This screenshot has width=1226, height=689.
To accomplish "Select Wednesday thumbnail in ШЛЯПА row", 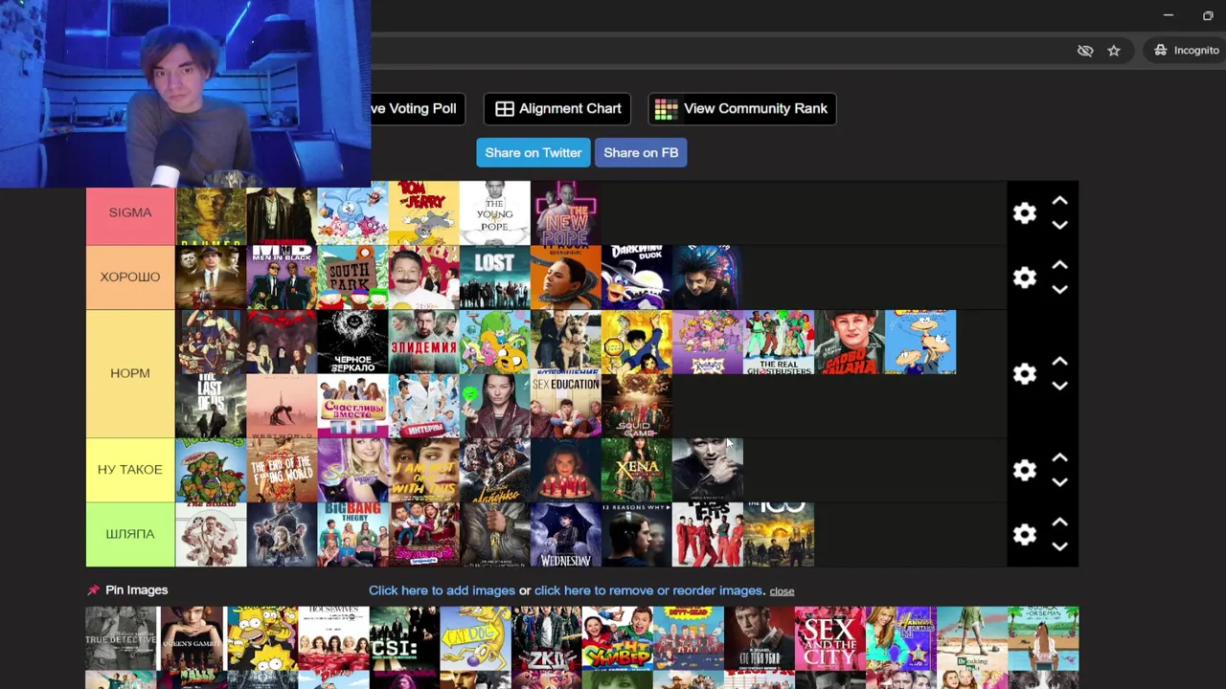I will pyautogui.click(x=565, y=534).
